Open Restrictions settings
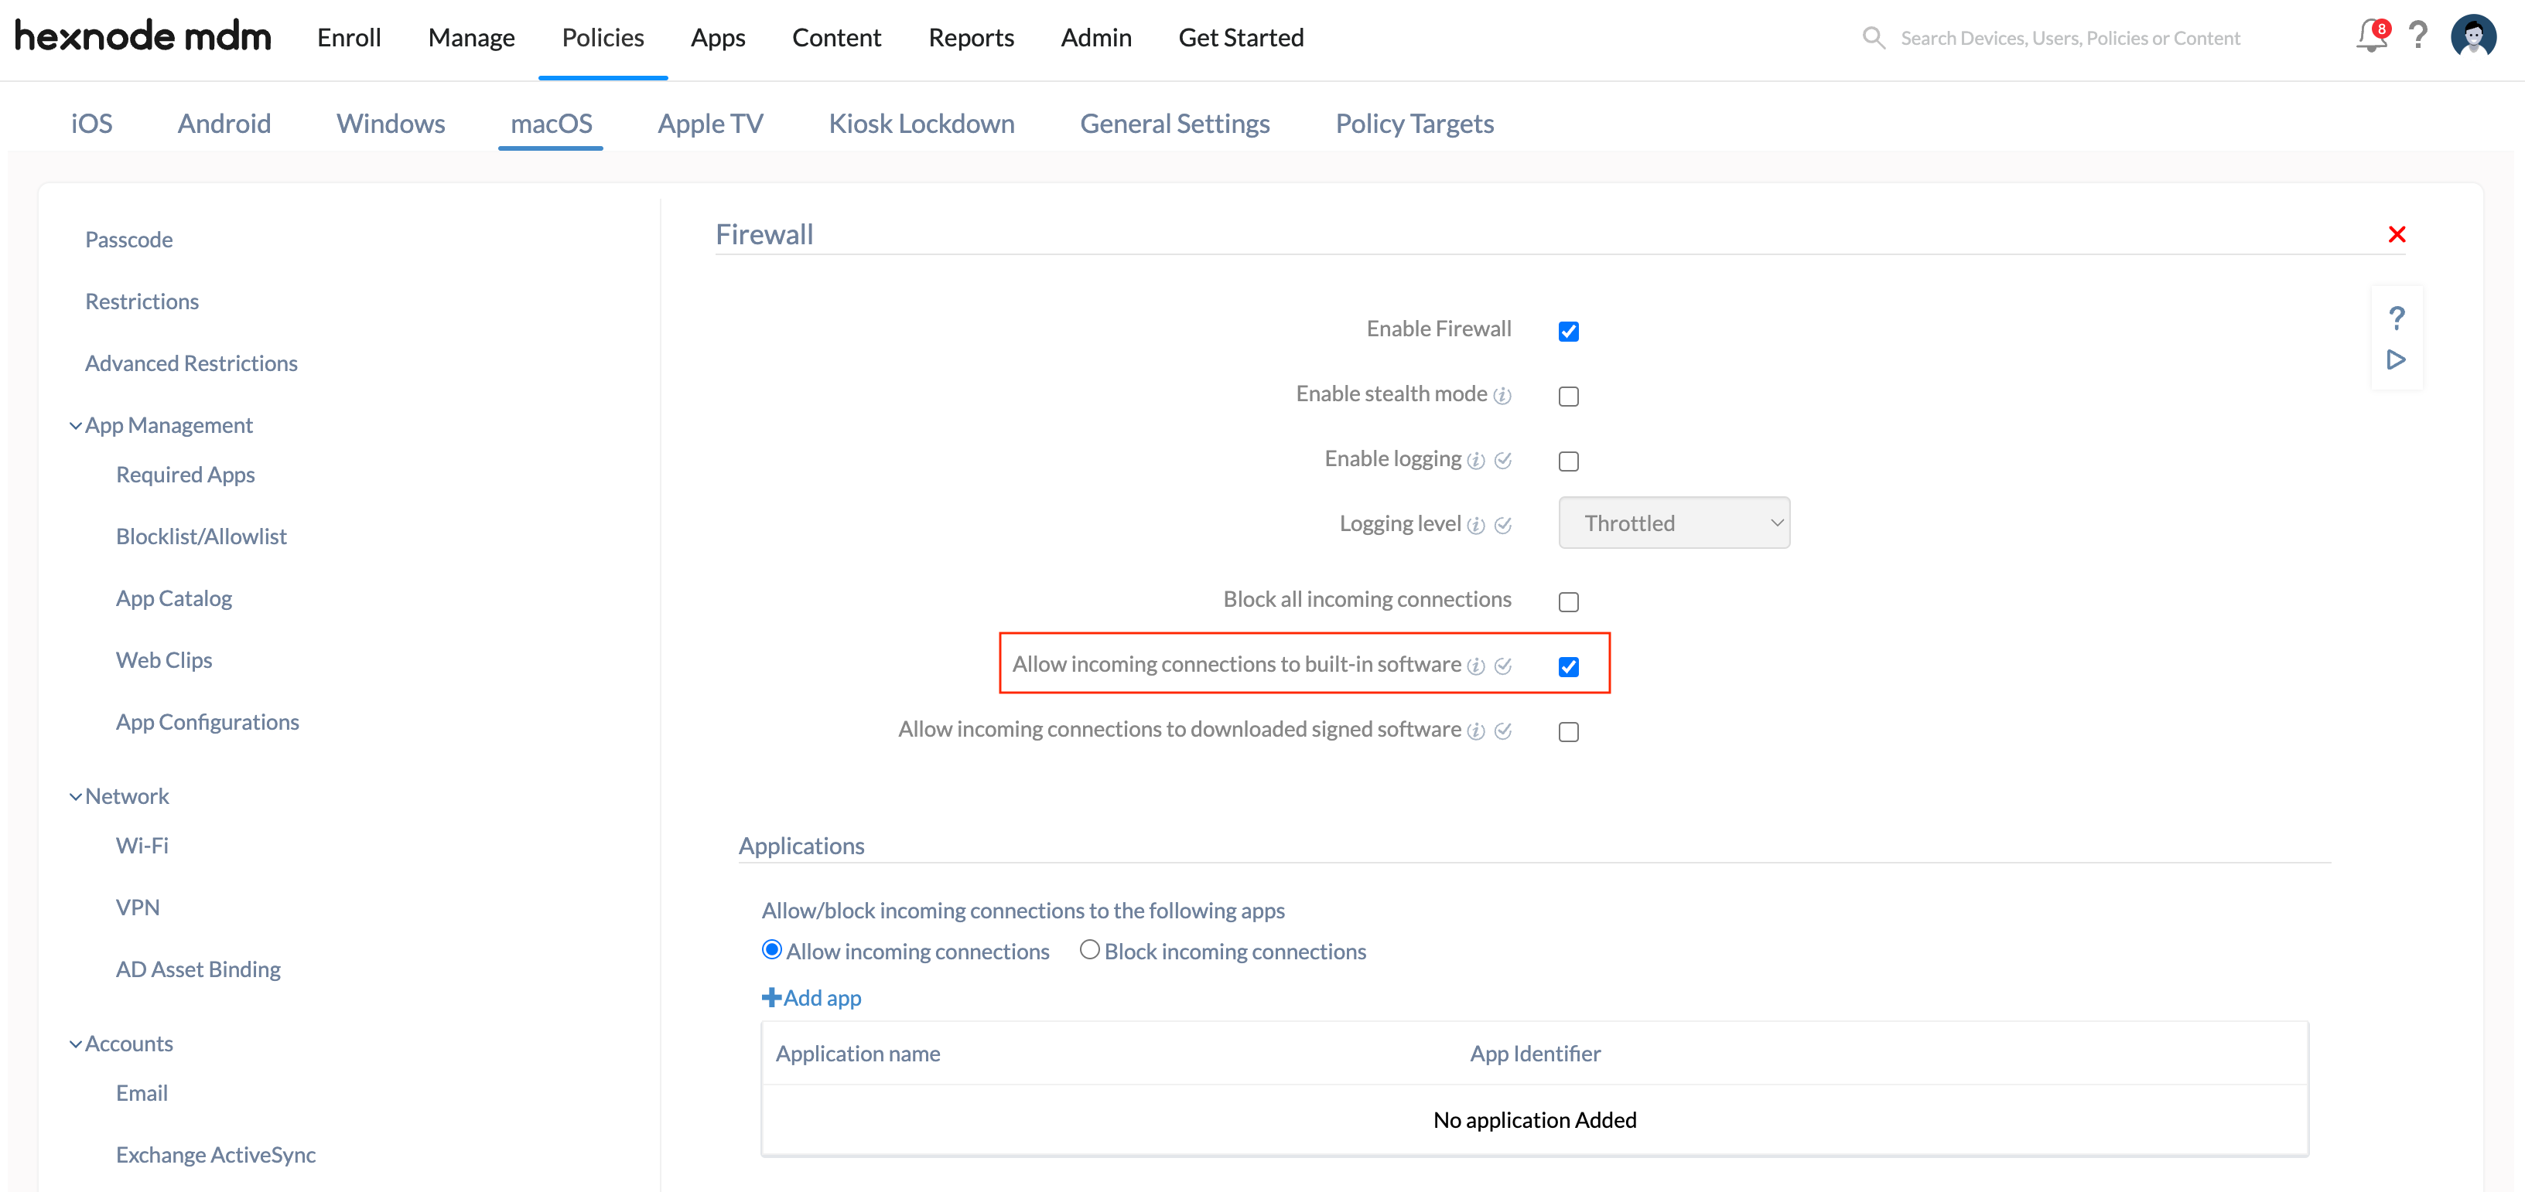 pos(142,301)
